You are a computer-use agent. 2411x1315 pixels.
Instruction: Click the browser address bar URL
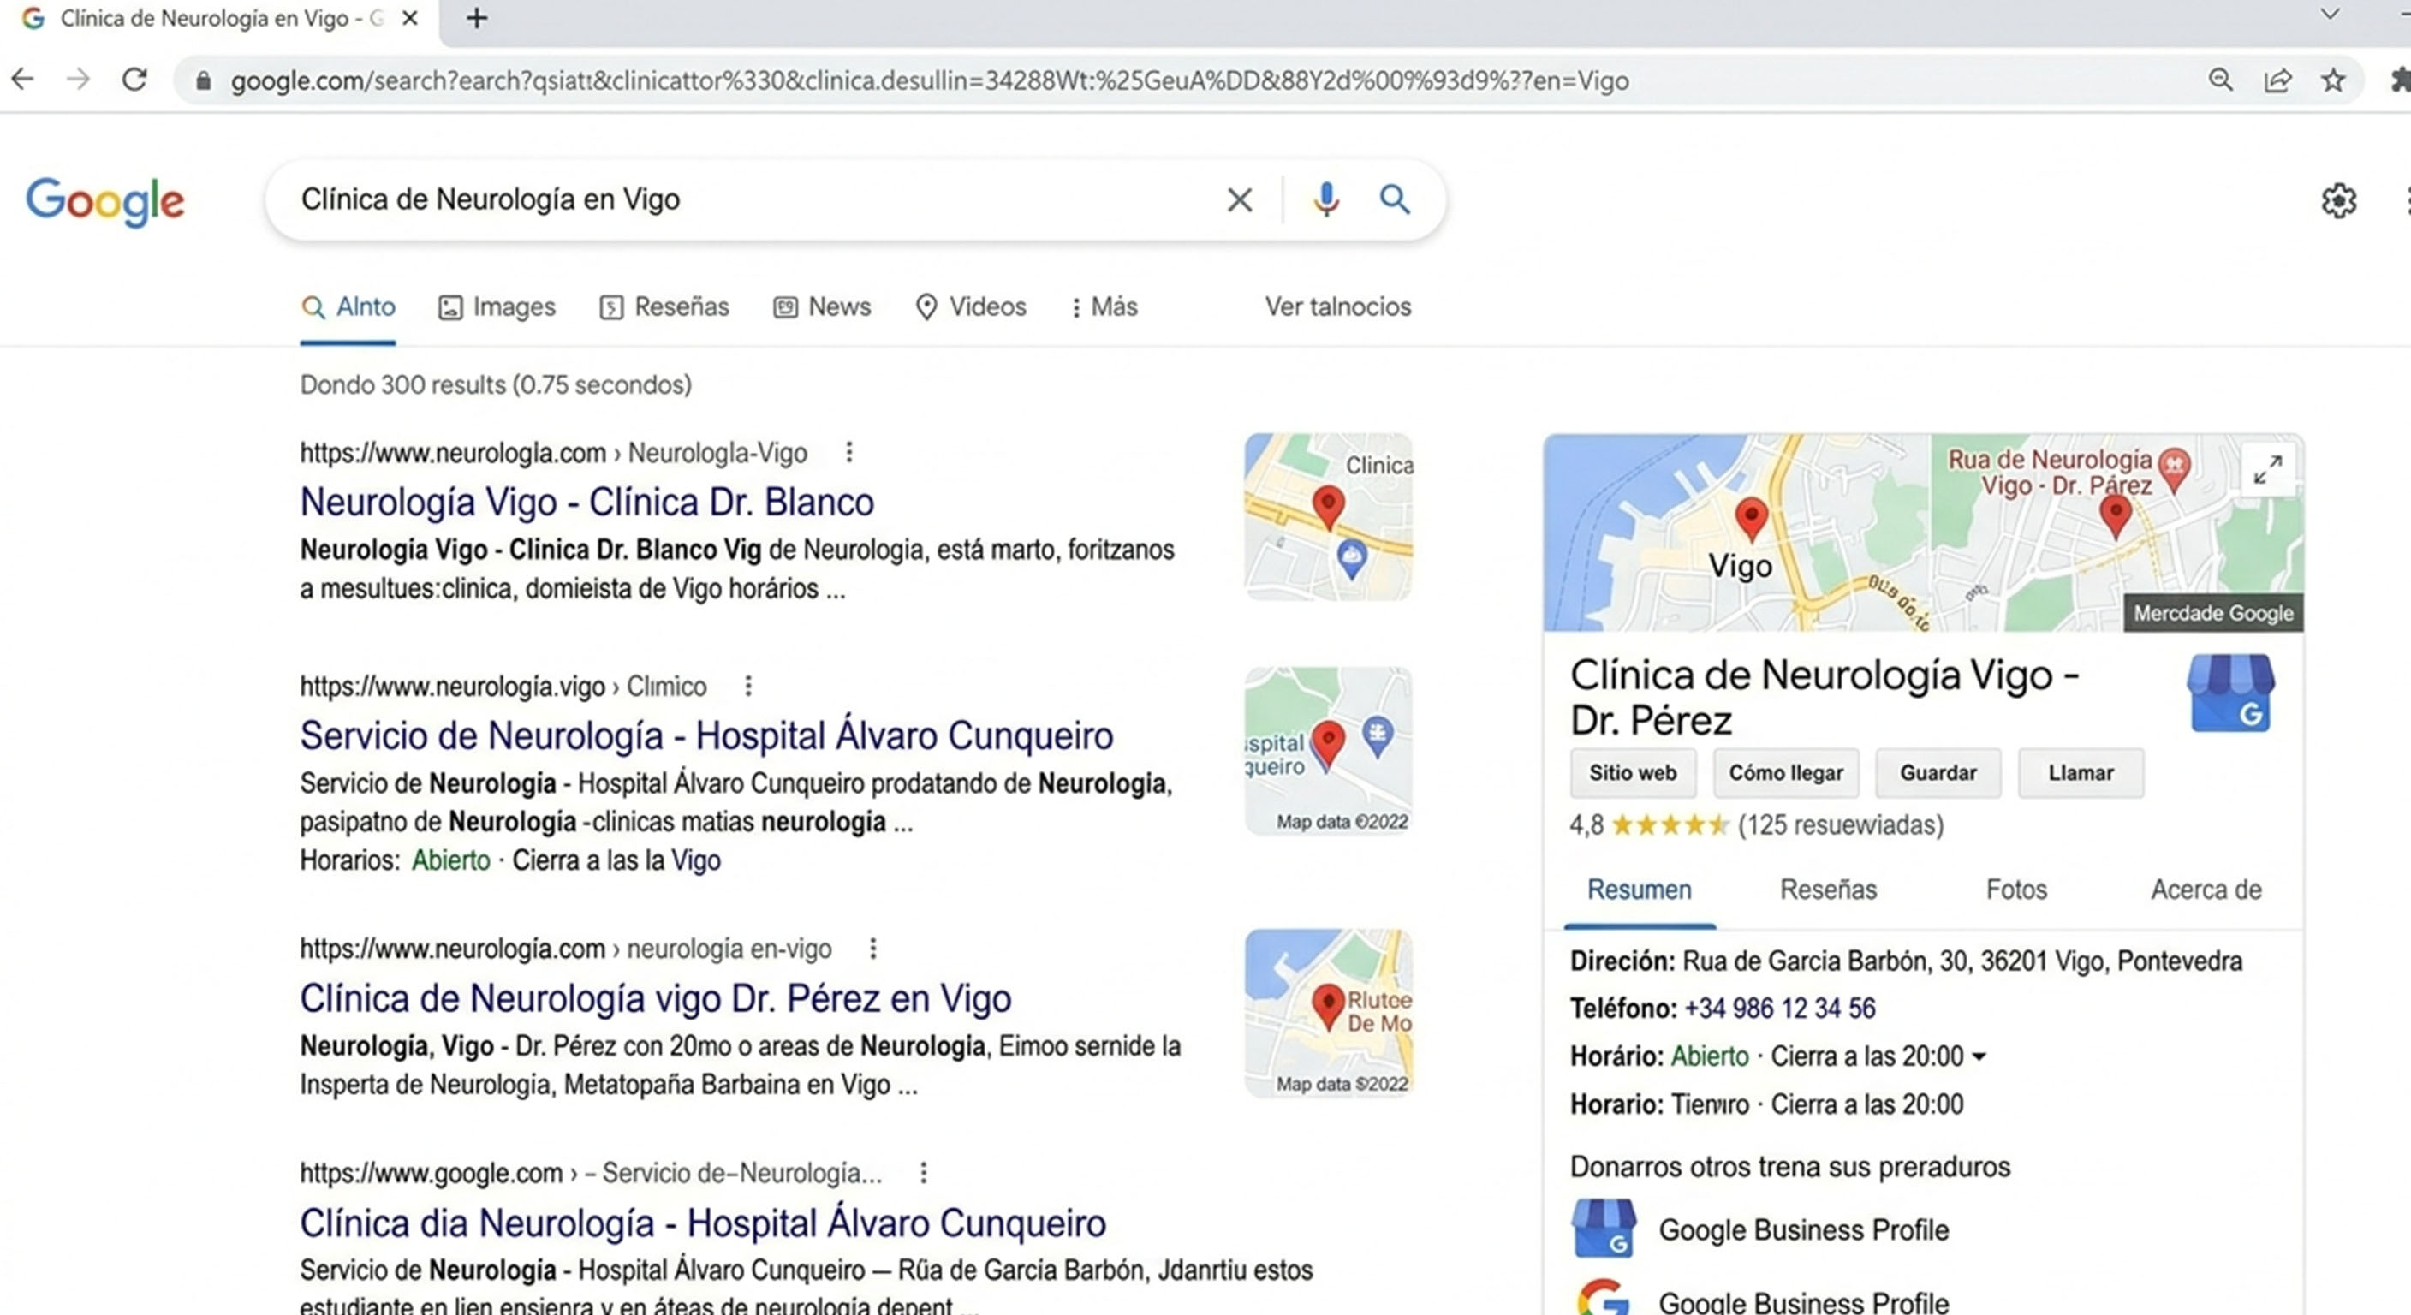pyautogui.click(x=931, y=81)
